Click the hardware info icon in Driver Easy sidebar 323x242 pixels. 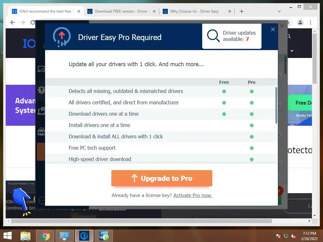(41, 111)
